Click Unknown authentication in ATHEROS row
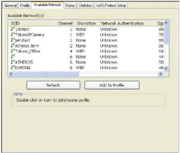180x153 pixels. tap(108, 62)
